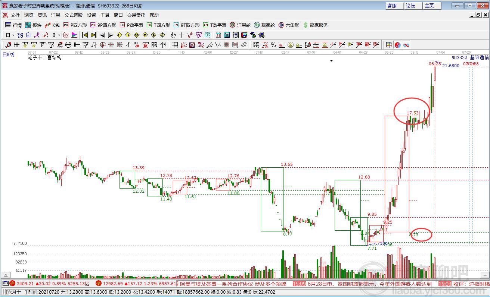Viewport: 490px width, 297px height.
Task: Click the small black triangle marker above chart
Action: pos(331,61)
